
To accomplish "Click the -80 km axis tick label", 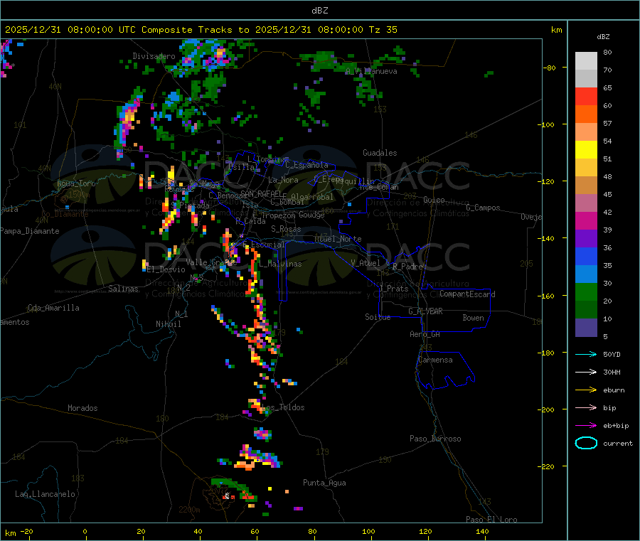I will click(x=550, y=68).
